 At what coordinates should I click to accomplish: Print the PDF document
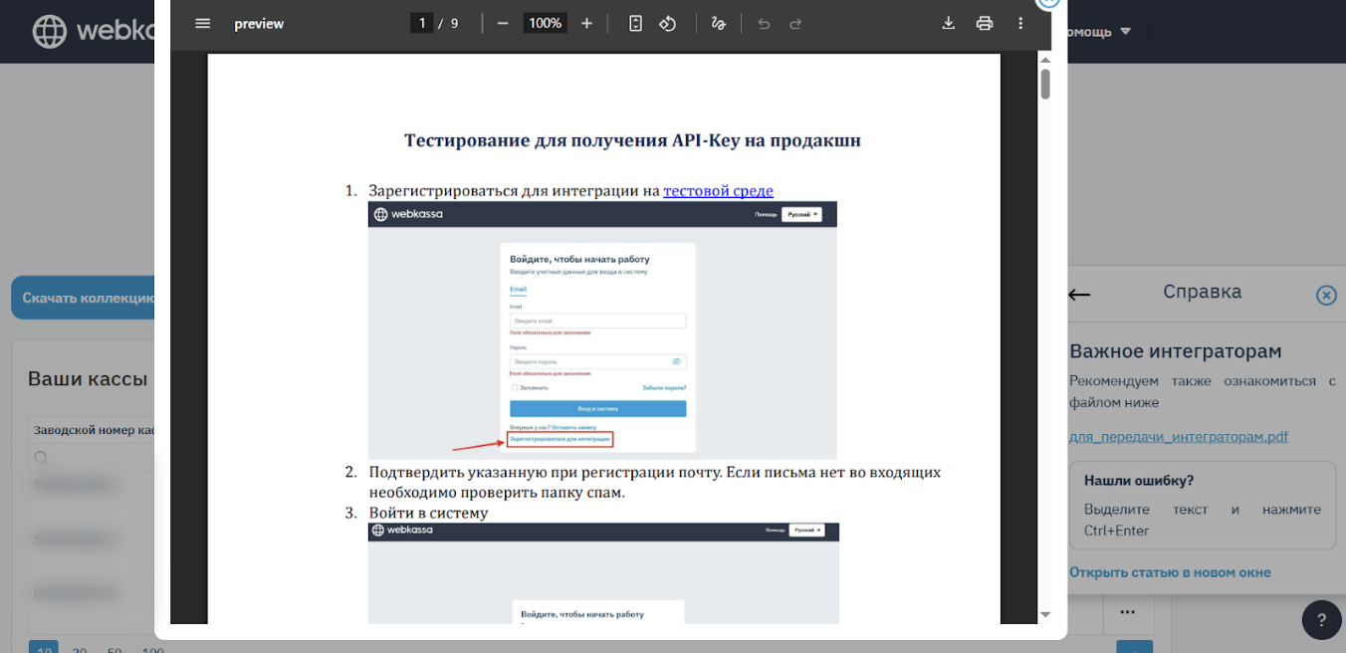click(x=985, y=23)
